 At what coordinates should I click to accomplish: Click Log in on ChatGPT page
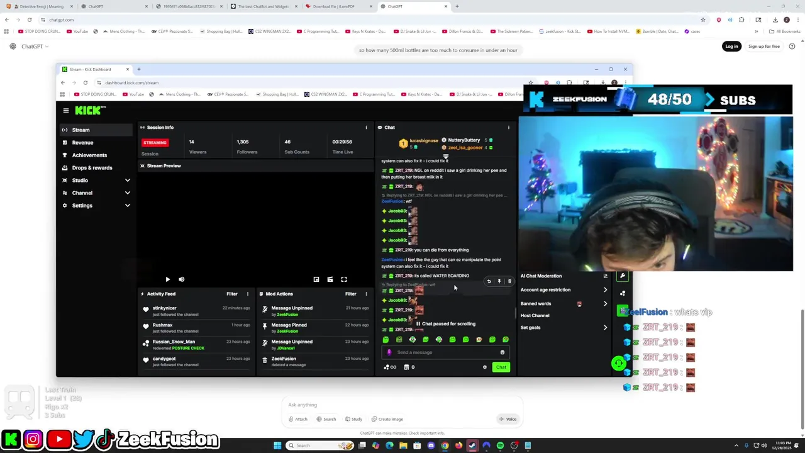pyautogui.click(x=731, y=47)
